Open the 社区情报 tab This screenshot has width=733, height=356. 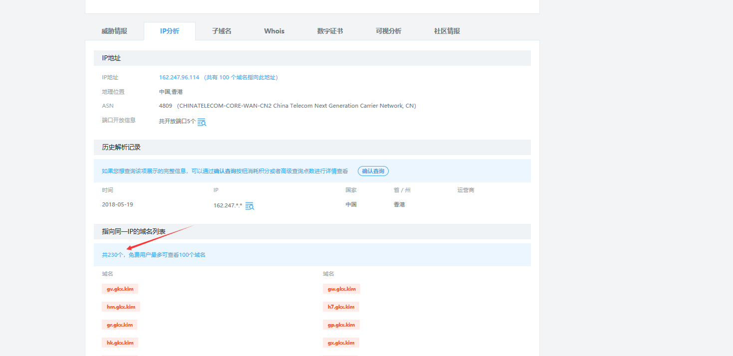tap(447, 31)
